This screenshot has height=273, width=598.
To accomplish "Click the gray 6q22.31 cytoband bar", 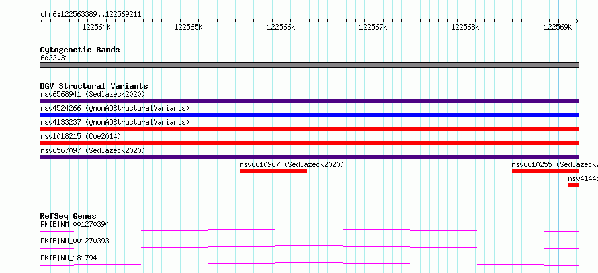I will point(309,65).
